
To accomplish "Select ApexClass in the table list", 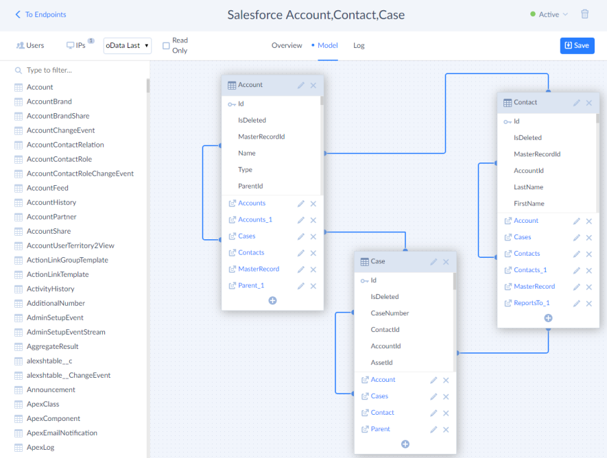I will [x=43, y=404].
